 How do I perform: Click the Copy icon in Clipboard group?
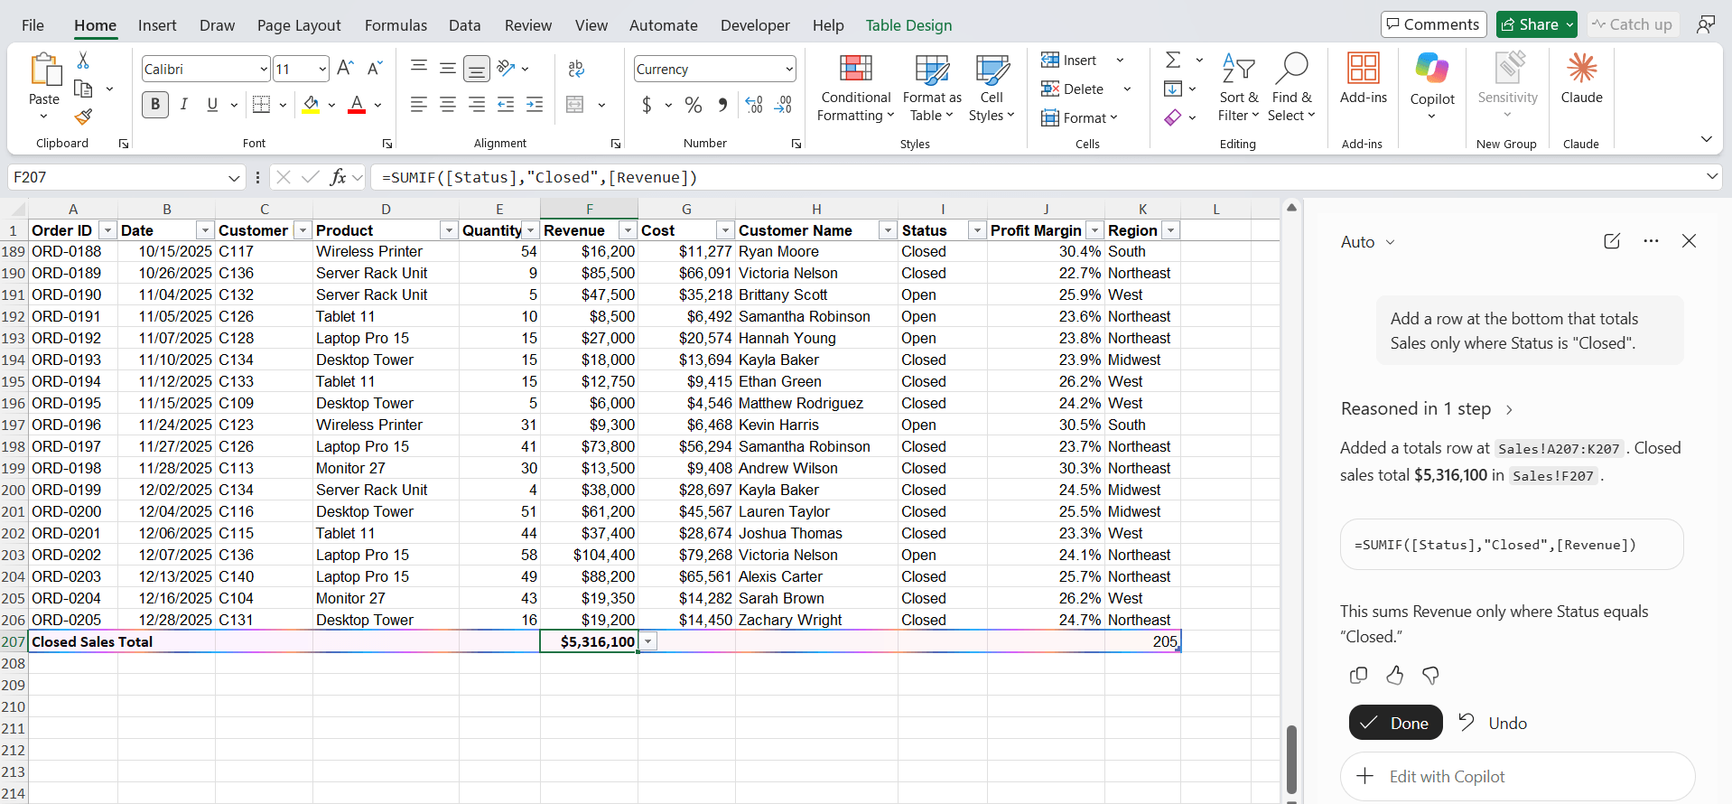click(x=83, y=89)
